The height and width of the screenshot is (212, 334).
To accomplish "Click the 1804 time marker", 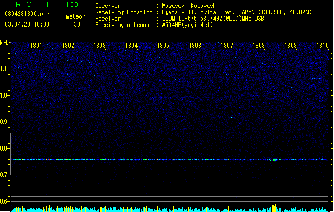I will coord(132,46).
